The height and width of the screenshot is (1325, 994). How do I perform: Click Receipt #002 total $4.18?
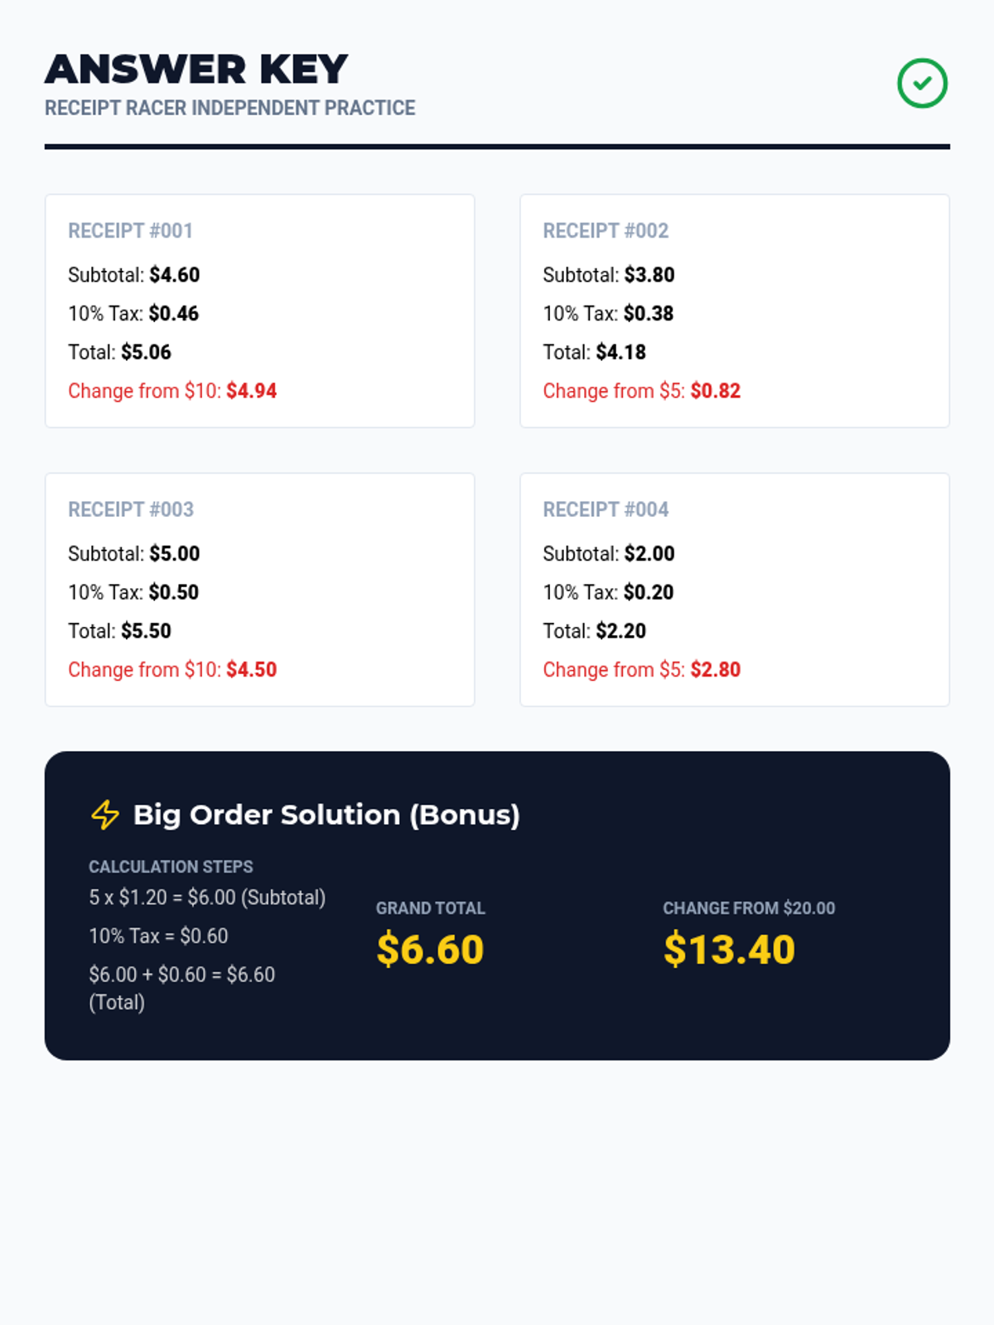595,352
